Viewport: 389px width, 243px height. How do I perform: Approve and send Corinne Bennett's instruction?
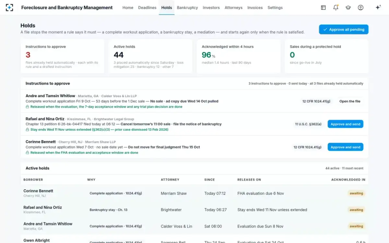345,147
